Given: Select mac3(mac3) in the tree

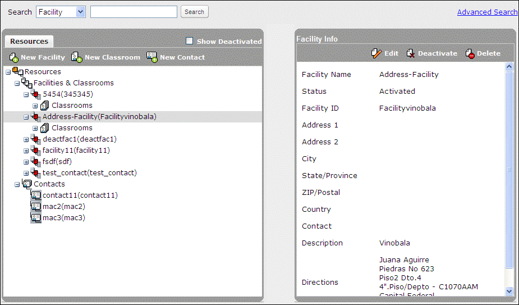Looking at the screenshot, I should 64,218.
